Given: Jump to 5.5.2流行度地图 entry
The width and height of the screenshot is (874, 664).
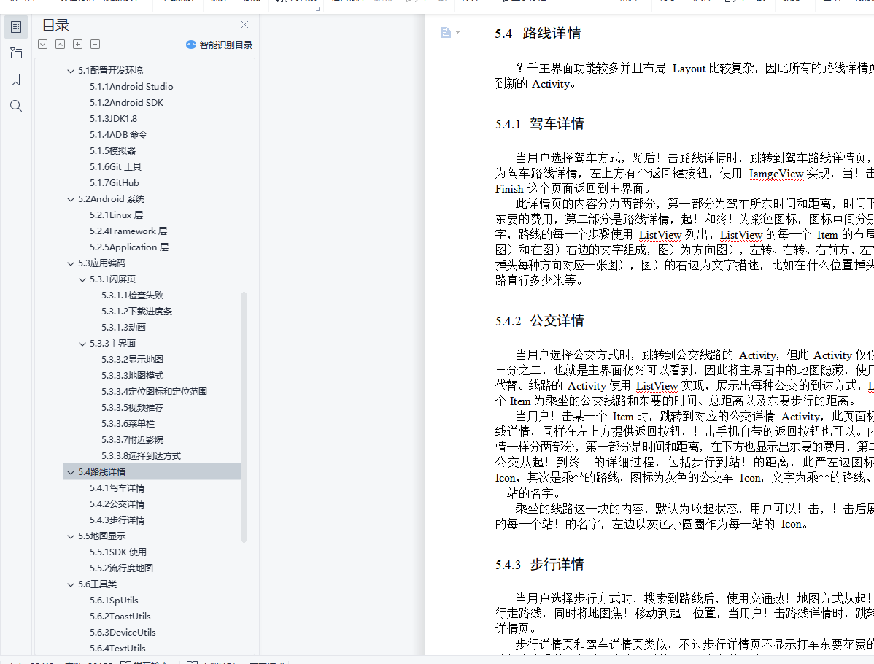Looking at the screenshot, I should [x=122, y=568].
